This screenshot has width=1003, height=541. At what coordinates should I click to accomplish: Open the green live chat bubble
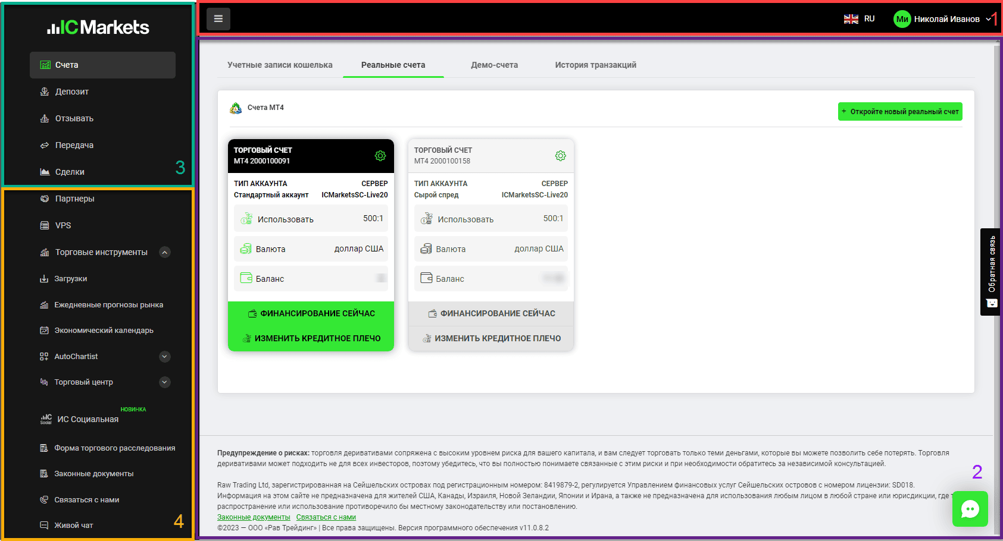[x=970, y=509]
